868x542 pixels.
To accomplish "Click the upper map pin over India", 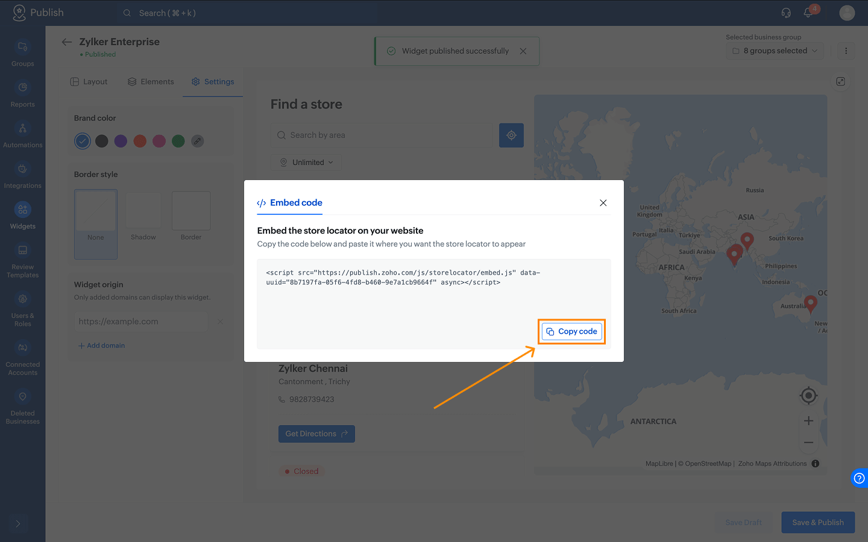I will pyautogui.click(x=747, y=241).
